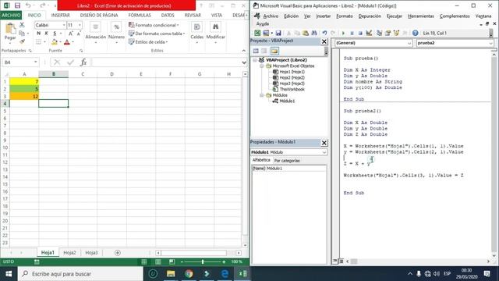Viewport: 499px width, 281px height.
Task: Switch to the REVISAR ribbon tab
Action: (193, 15)
